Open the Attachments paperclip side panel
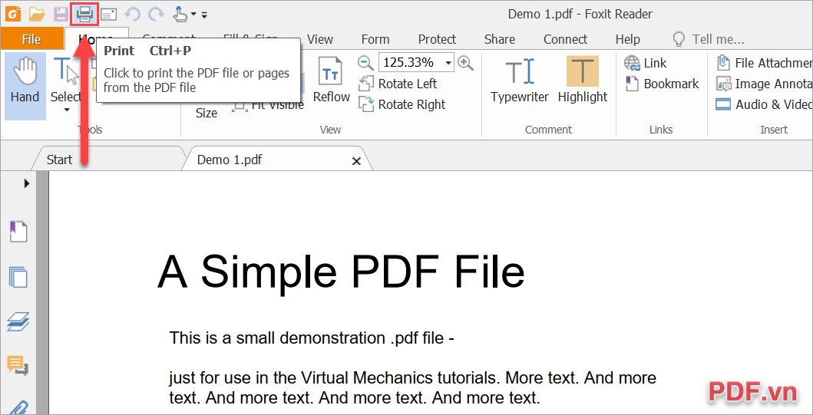The width and height of the screenshot is (813, 415). tap(18, 407)
